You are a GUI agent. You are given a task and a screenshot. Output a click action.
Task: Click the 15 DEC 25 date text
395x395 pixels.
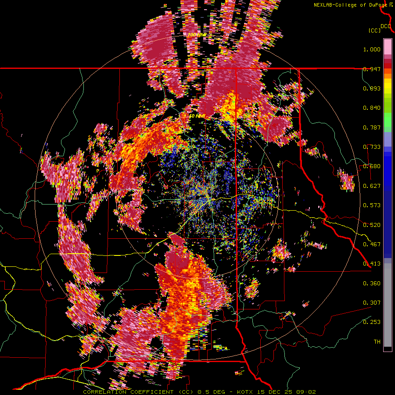[275, 392]
